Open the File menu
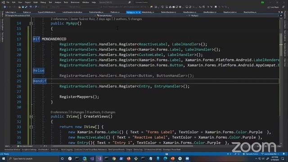This screenshot has height=162, width=288. (x=8, y=2)
